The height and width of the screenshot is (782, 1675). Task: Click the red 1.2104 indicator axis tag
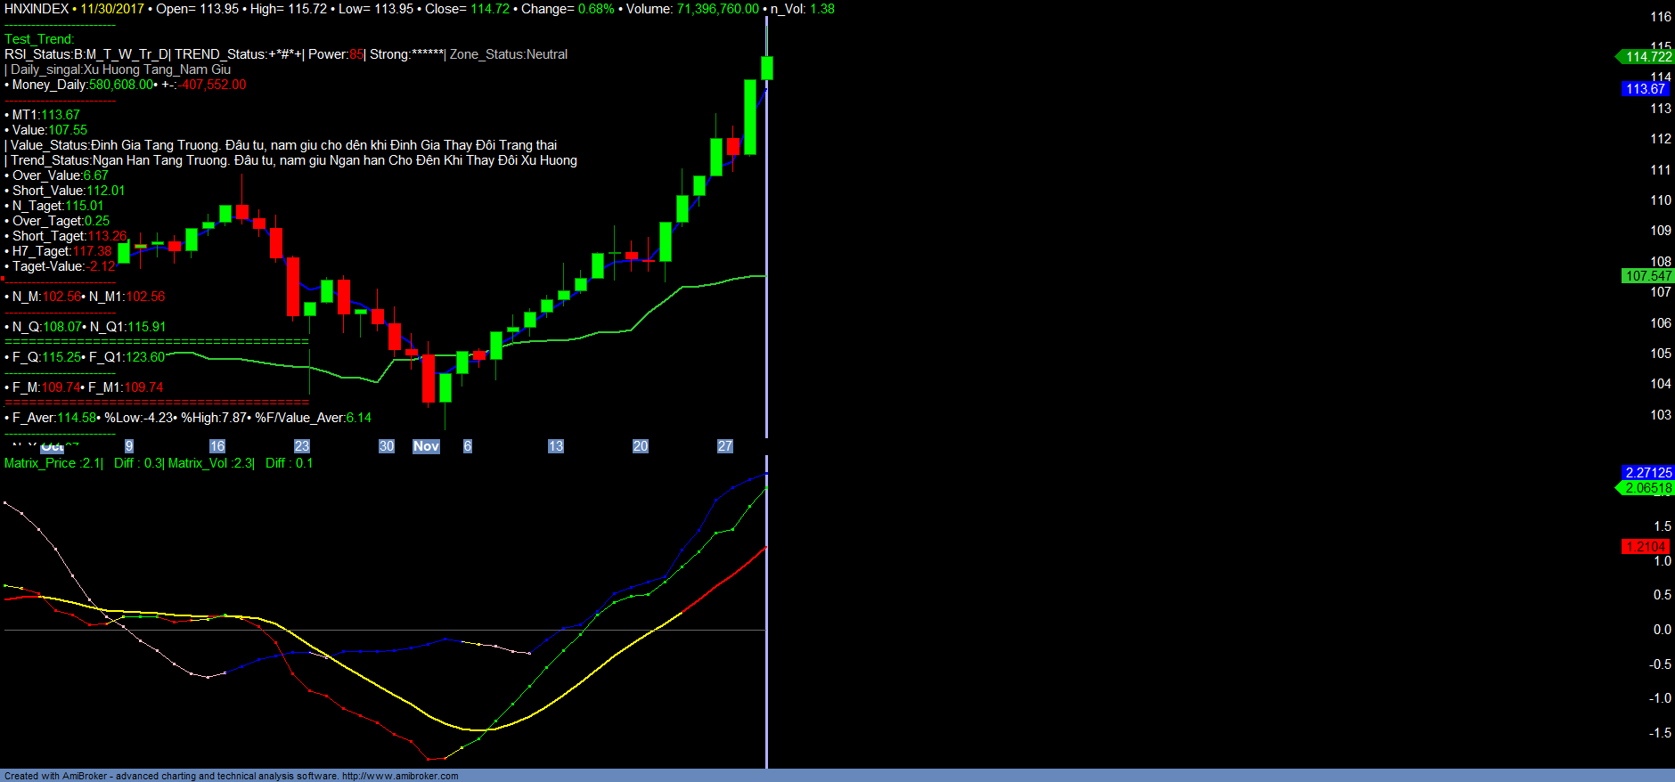click(1645, 547)
